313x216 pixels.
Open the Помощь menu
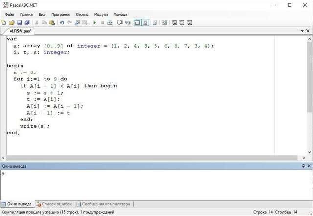(x=120, y=14)
